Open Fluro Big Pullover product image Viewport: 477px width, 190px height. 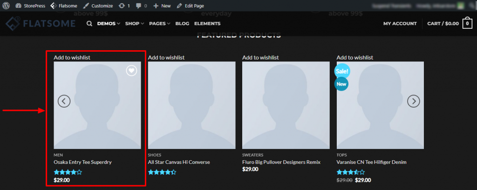point(286,105)
